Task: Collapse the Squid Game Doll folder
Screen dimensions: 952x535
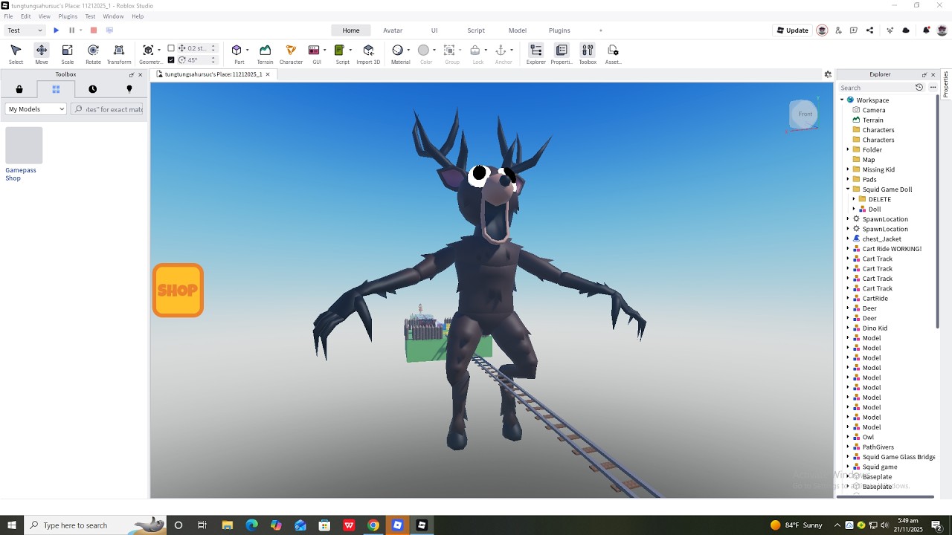Action: pyautogui.click(x=848, y=189)
